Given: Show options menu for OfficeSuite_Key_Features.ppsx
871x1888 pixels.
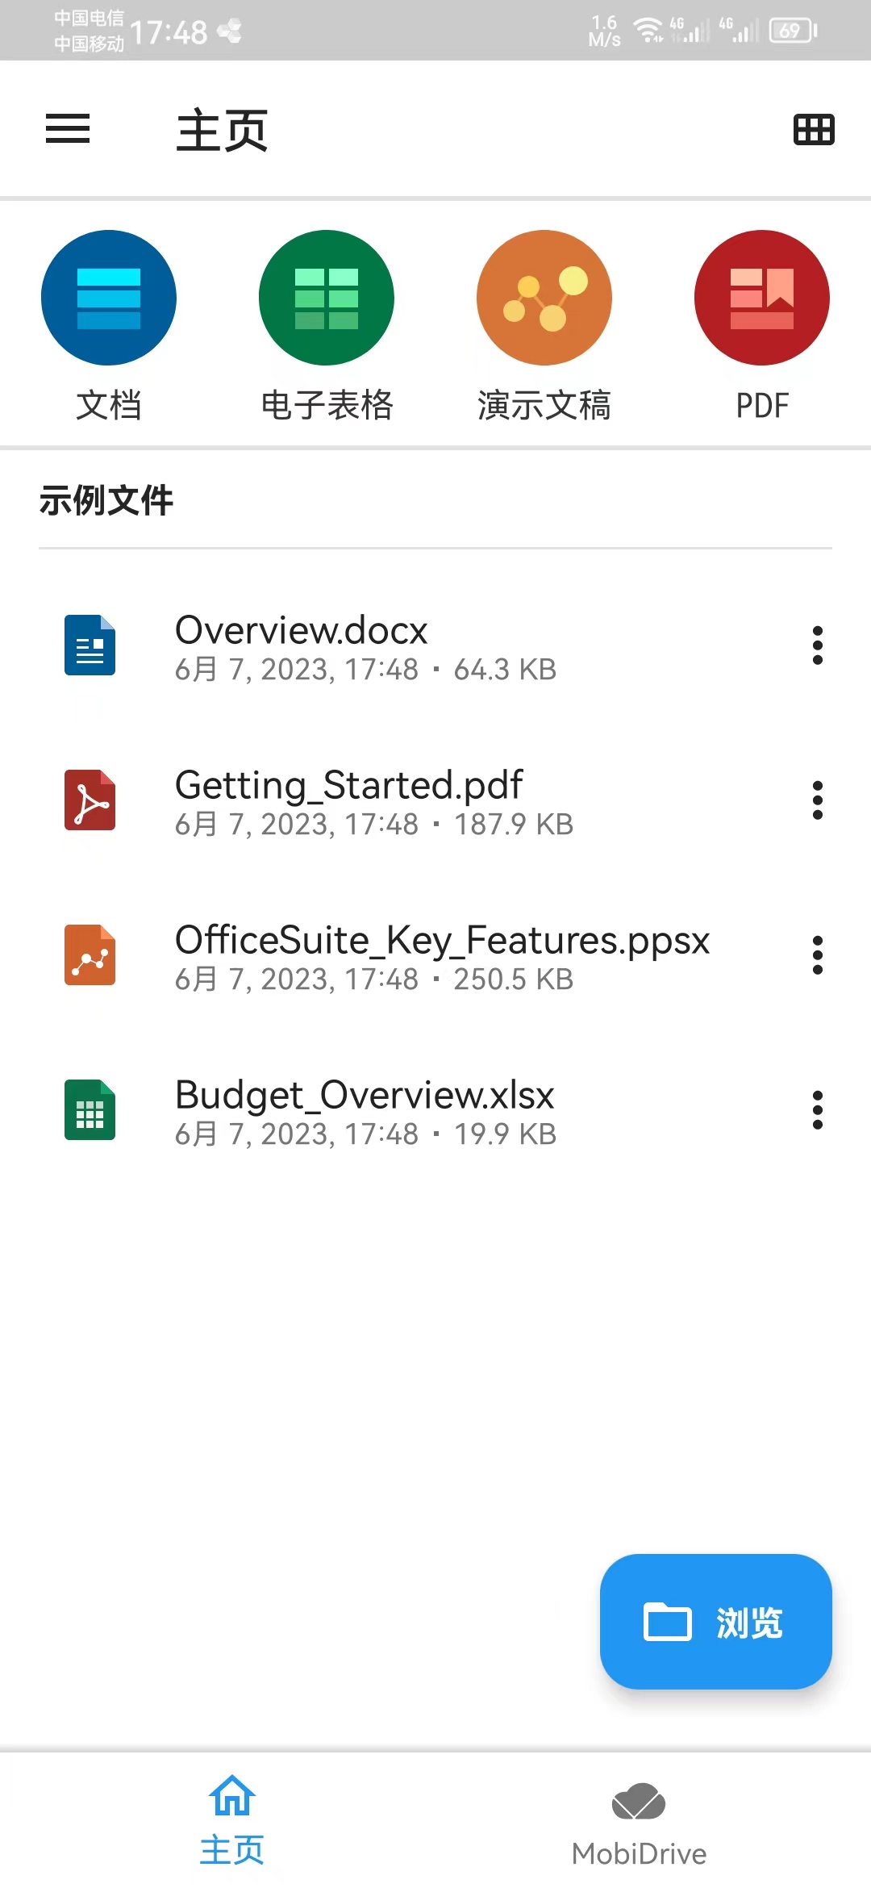Looking at the screenshot, I should [818, 955].
